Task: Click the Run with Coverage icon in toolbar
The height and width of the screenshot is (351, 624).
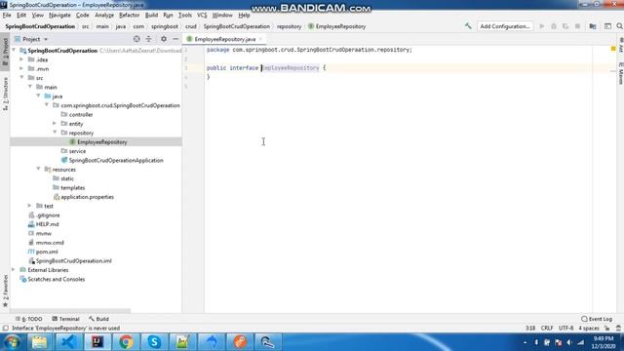Action: point(565,26)
